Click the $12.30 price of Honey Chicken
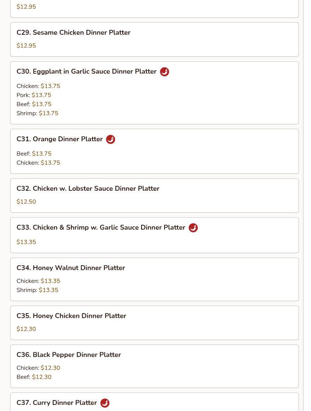This screenshot has width=311, height=411. [26, 329]
